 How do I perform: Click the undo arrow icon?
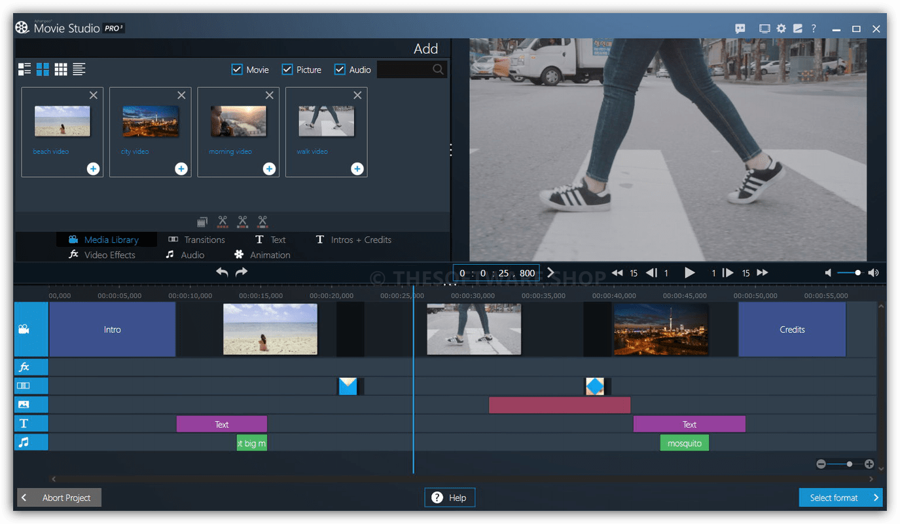click(222, 271)
